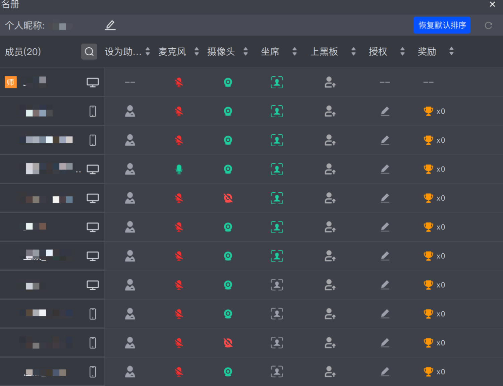Sort members by the 摄像头 column arrows
This screenshot has width=503, height=386.
pos(245,52)
